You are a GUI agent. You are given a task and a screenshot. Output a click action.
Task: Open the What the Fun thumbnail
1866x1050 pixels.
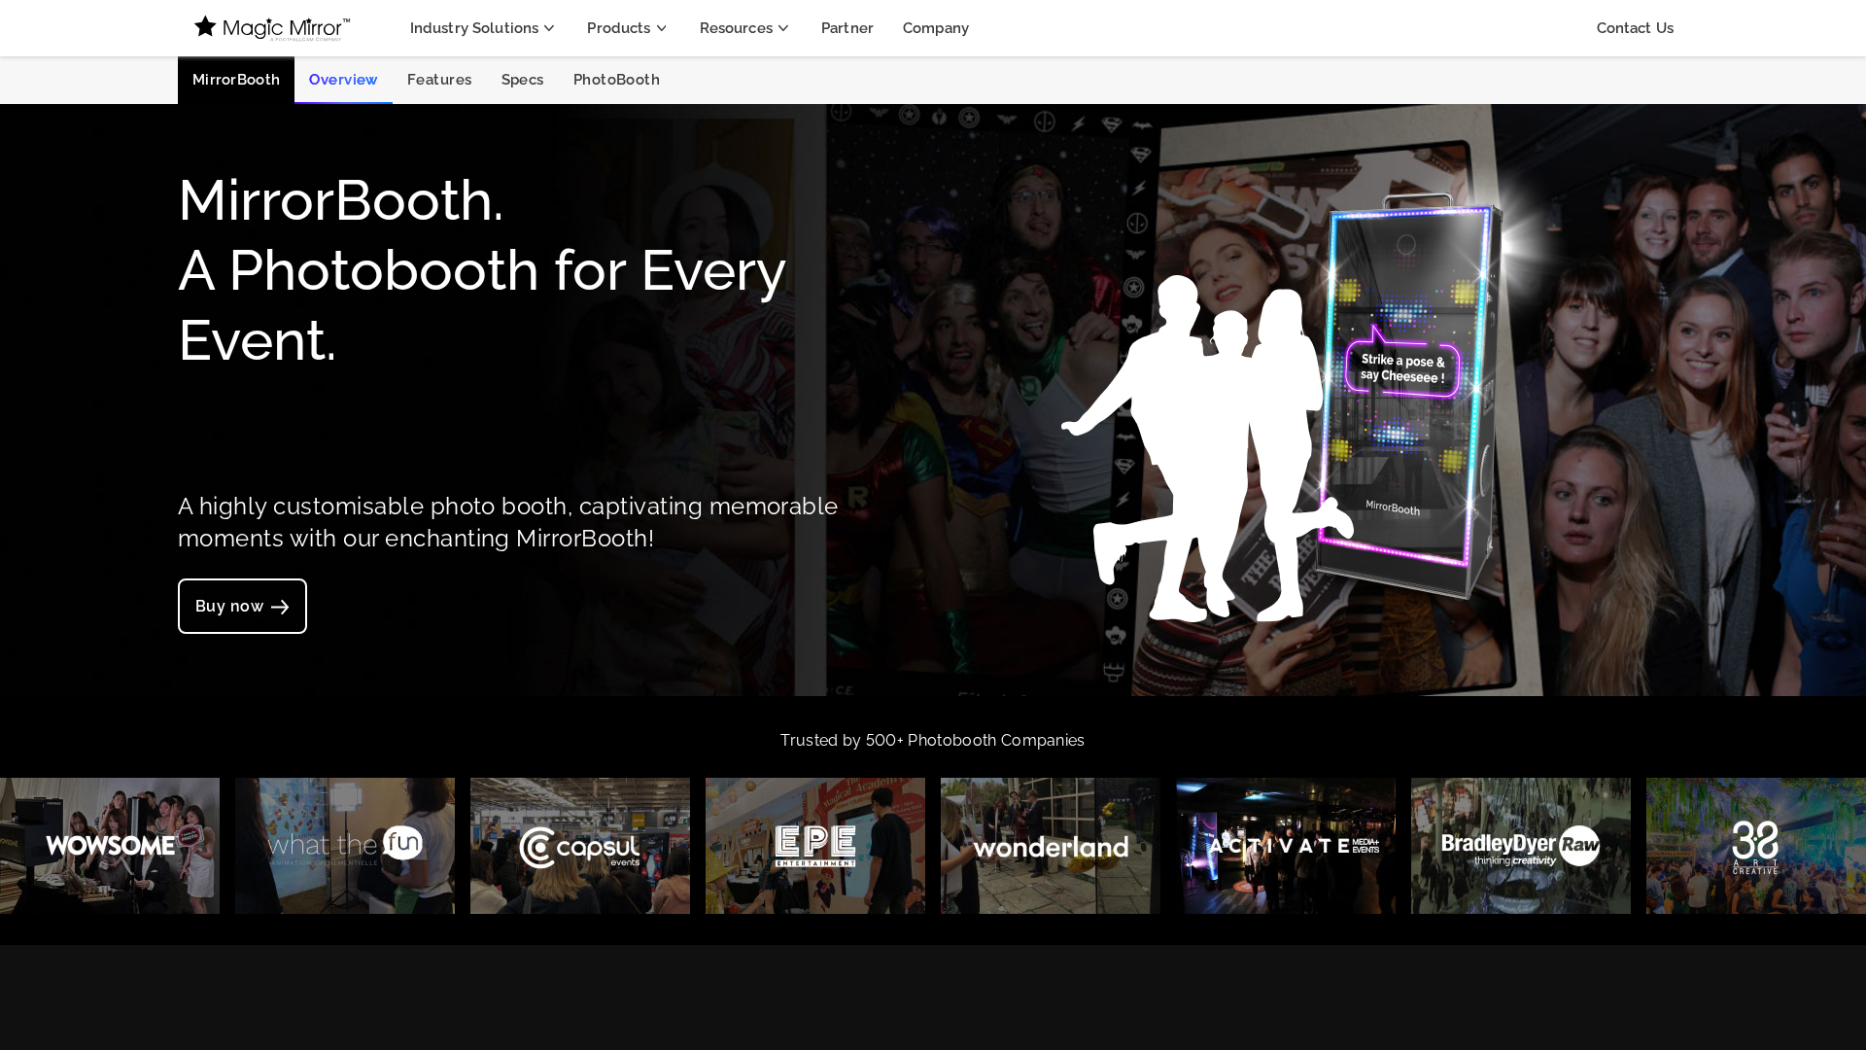(x=345, y=846)
